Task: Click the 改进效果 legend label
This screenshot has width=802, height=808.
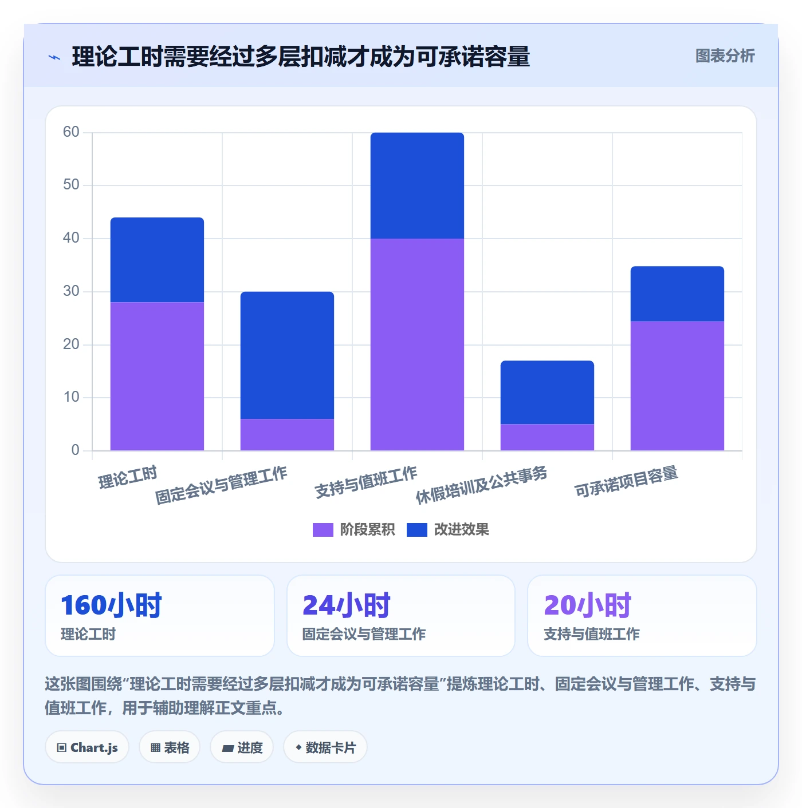Action: coord(461,530)
